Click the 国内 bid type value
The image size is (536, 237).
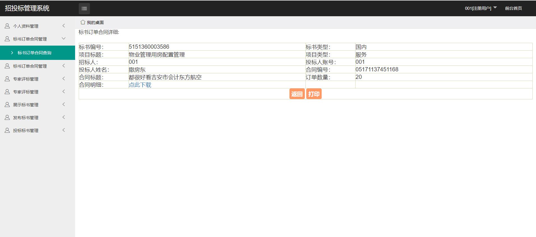(361, 47)
